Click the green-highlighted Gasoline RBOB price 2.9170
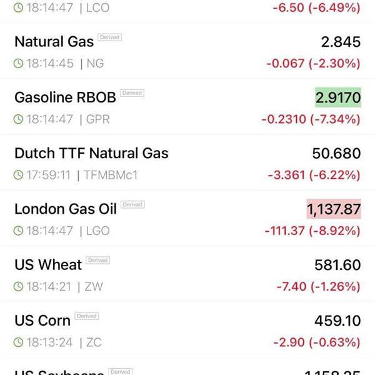The width and height of the screenshot is (375, 375). coord(337,97)
